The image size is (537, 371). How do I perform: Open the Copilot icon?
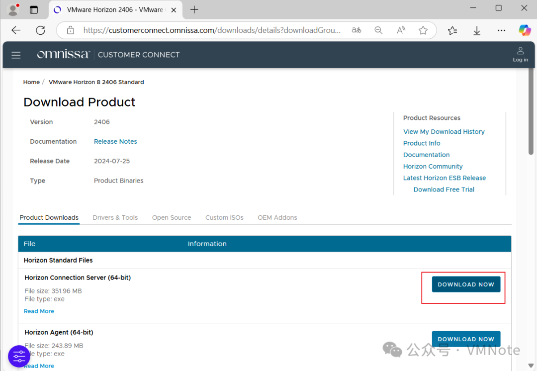[x=525, y=30]
